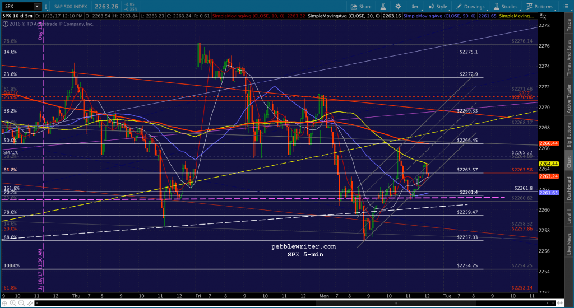Viewport: 574px width, 308px height.
Task: Click the horizontal scrollbar left arrow
Action: pyautogui.click(x=37, y=303)
